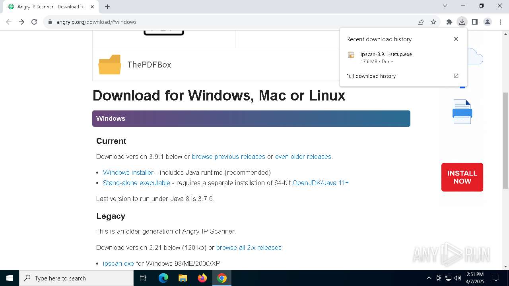The image size is (509, 286).
Task: Open Task View on the taskbar
Action: point(143,278)
